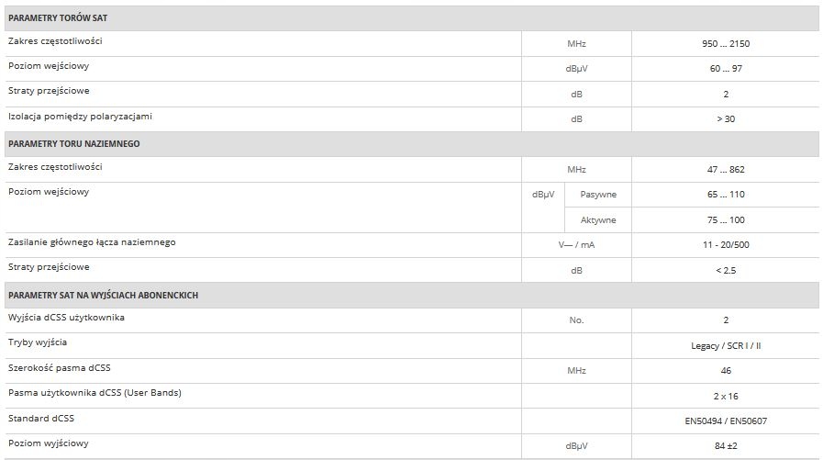Select the 65 ... 110 passive level value
Image resolution: width=823 pixels, height=460 pixels.
[x=725, y=195]
